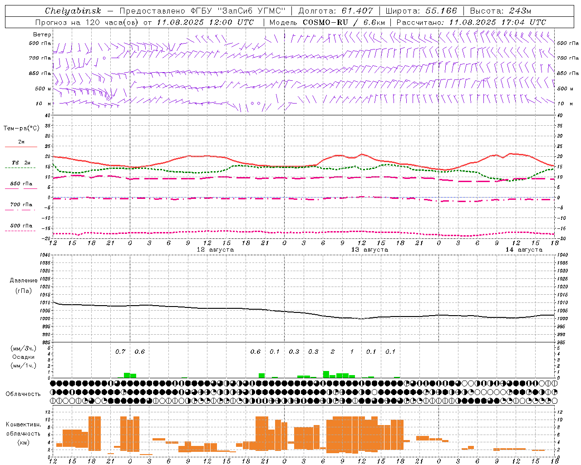Select the 13 августа date label
581x465 pixels.
[x=369, y=250]
